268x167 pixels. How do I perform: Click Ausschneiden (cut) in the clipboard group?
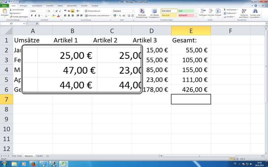[x=17, y=10]
